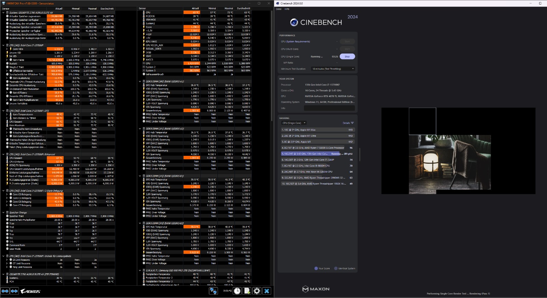Expand the Kern-Auslastung row

tap(7, 78)
